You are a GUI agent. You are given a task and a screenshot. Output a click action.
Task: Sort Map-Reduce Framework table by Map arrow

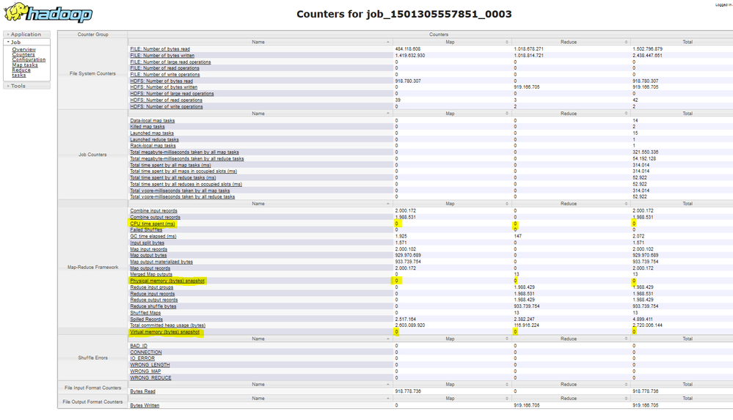pos(507,204)
